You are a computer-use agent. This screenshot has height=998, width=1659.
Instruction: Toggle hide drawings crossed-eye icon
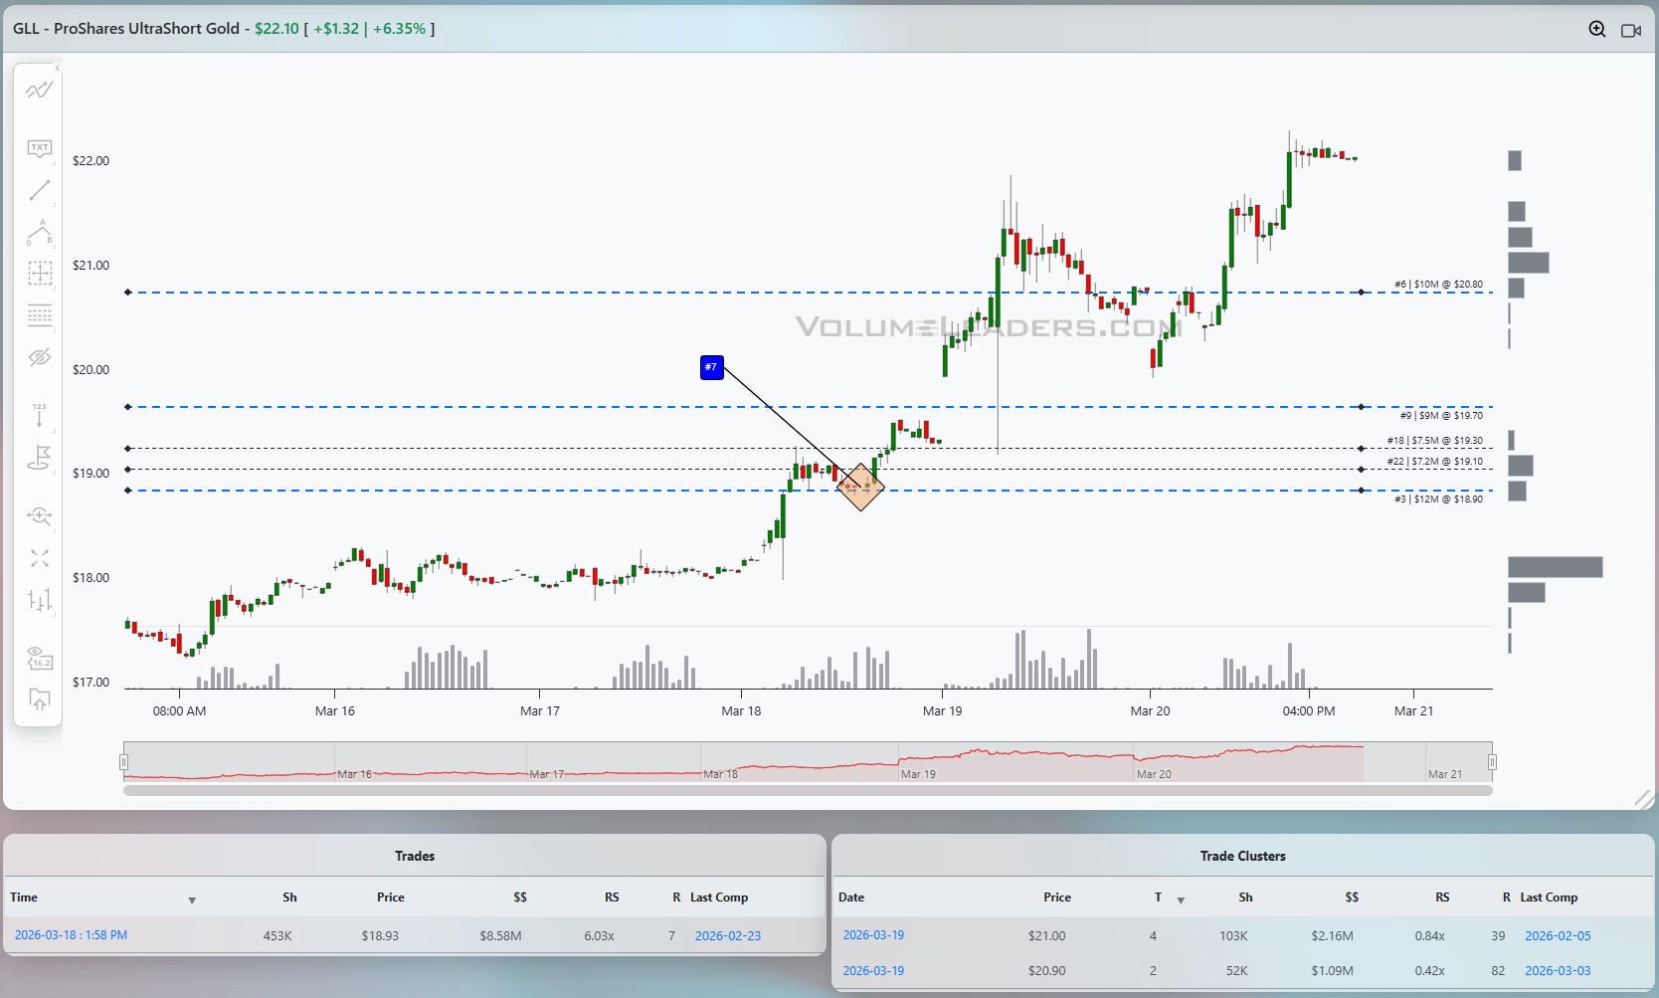pyautogui.click(x=39, y=357)
